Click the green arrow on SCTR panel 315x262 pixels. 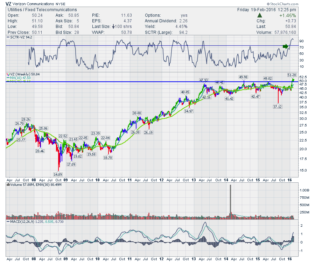(x=287, y=46)
